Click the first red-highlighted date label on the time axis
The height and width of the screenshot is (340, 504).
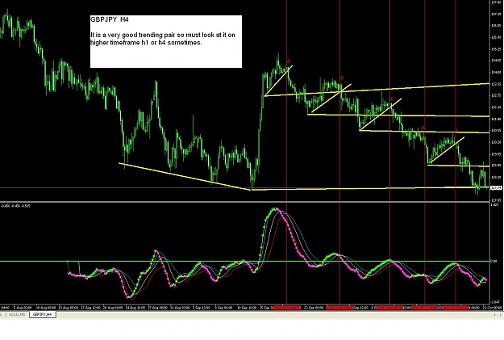(286, 308)
